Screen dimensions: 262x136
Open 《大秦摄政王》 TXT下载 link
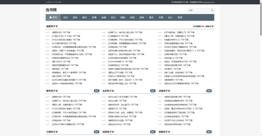[118, 36]
